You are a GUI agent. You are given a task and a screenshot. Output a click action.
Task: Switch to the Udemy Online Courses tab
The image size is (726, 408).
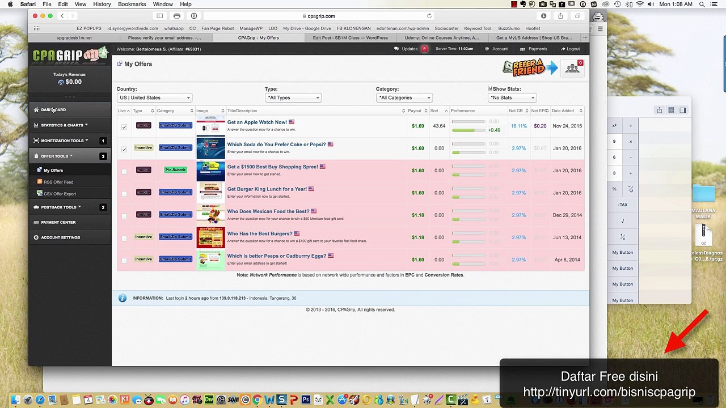pyautogui.click(x=442, y=38)
